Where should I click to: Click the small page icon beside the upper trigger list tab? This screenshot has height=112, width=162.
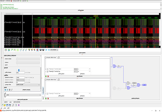click(59, 58)
